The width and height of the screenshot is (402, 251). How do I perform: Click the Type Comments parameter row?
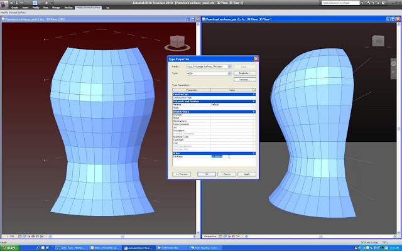pos(214,124)
